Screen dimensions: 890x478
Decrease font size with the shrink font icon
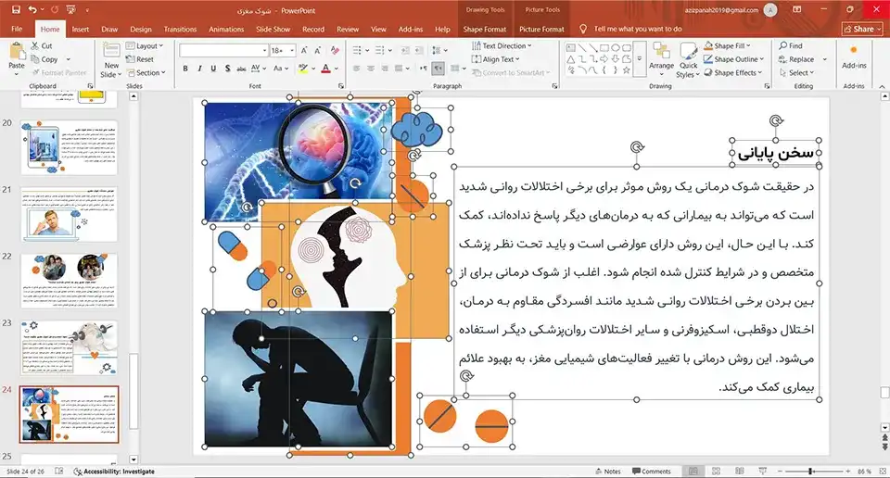tap(318, 50)
